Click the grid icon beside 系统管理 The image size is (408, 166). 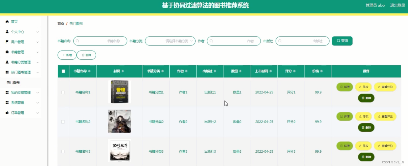pyautogui.click(x=7, y=102)
